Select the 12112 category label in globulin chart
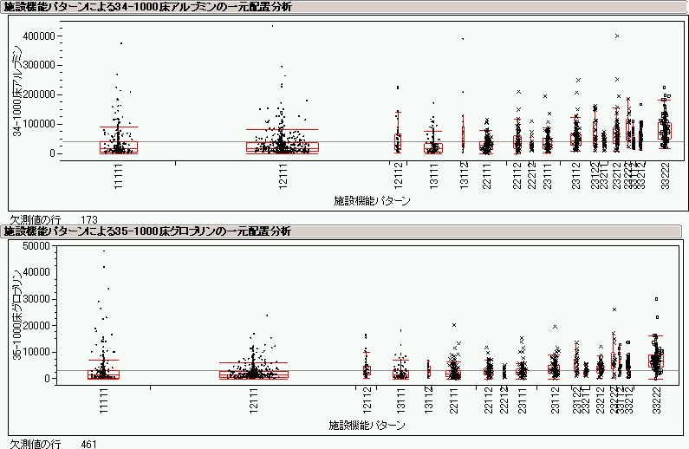 click(x=367, y=399)
